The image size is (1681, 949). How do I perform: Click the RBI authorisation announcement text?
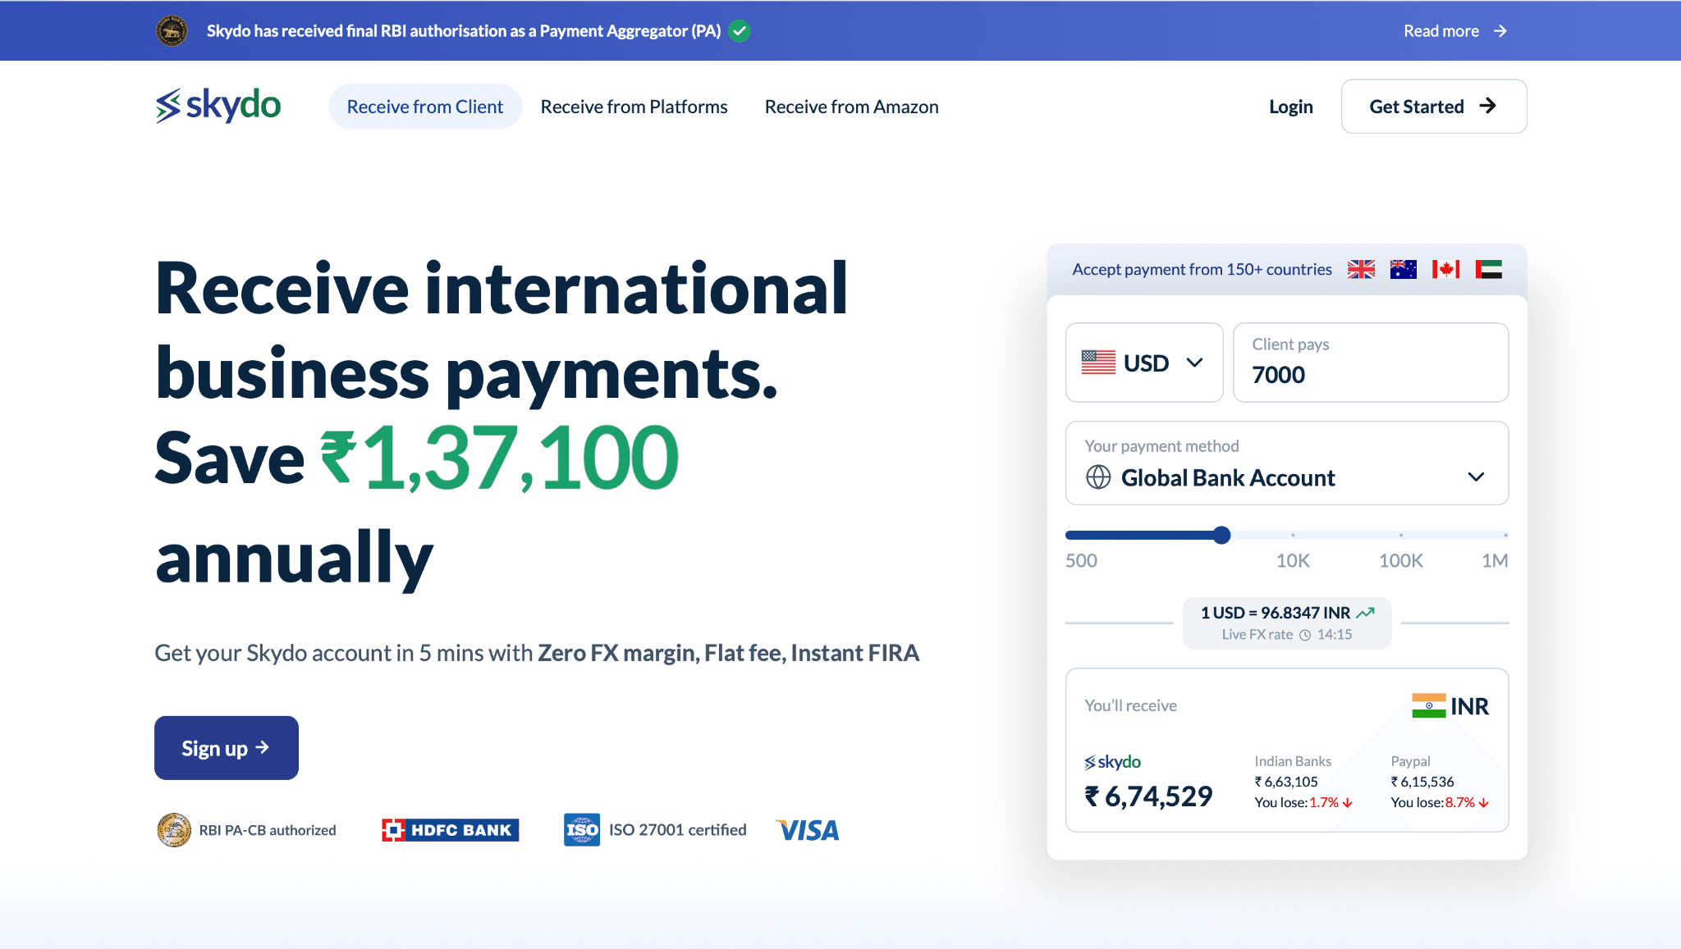point(464,31)
